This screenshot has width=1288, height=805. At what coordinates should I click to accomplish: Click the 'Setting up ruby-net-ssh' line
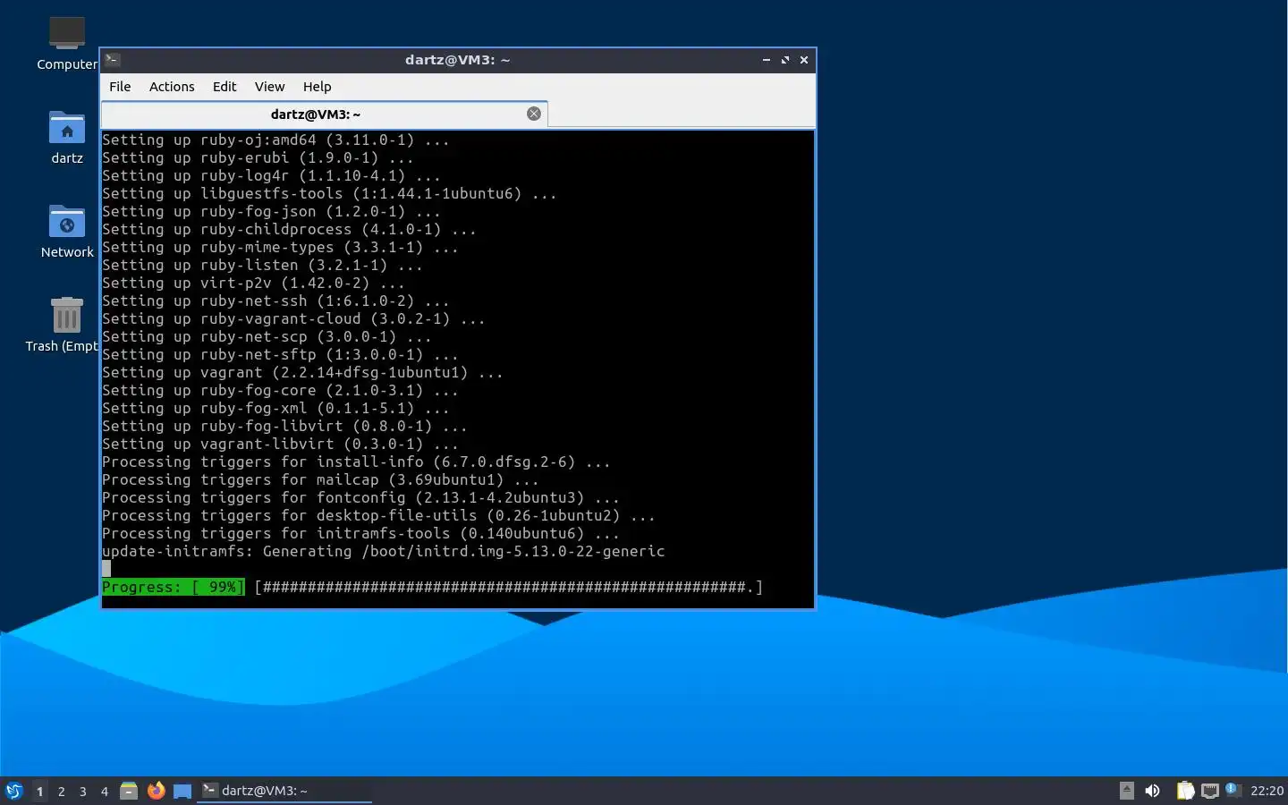(275, 301)
